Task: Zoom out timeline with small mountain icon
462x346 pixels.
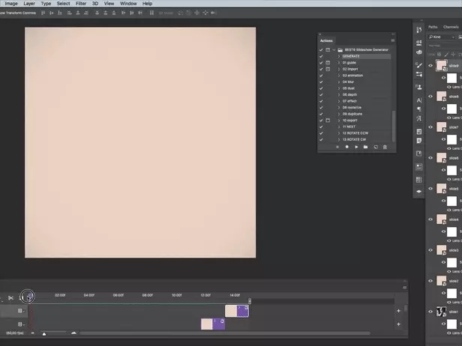Action: [32, 333]
